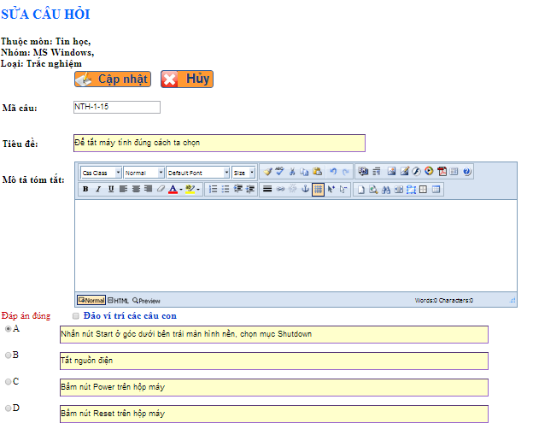Apply yellow highlight color swatch
The width and height of the screenshot is (533, 423).
[x=190, y=189]
